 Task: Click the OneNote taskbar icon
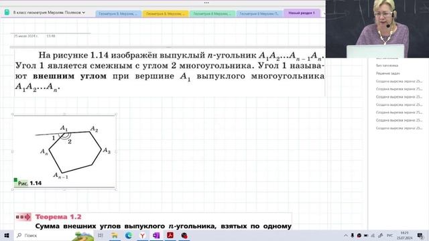point(156,235)
